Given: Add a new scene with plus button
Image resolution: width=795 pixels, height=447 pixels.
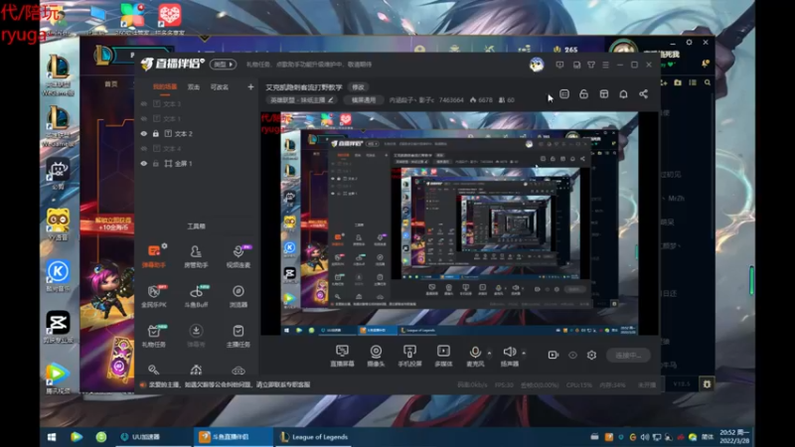Looking at the screenshot, I should [x=250, y=87].
